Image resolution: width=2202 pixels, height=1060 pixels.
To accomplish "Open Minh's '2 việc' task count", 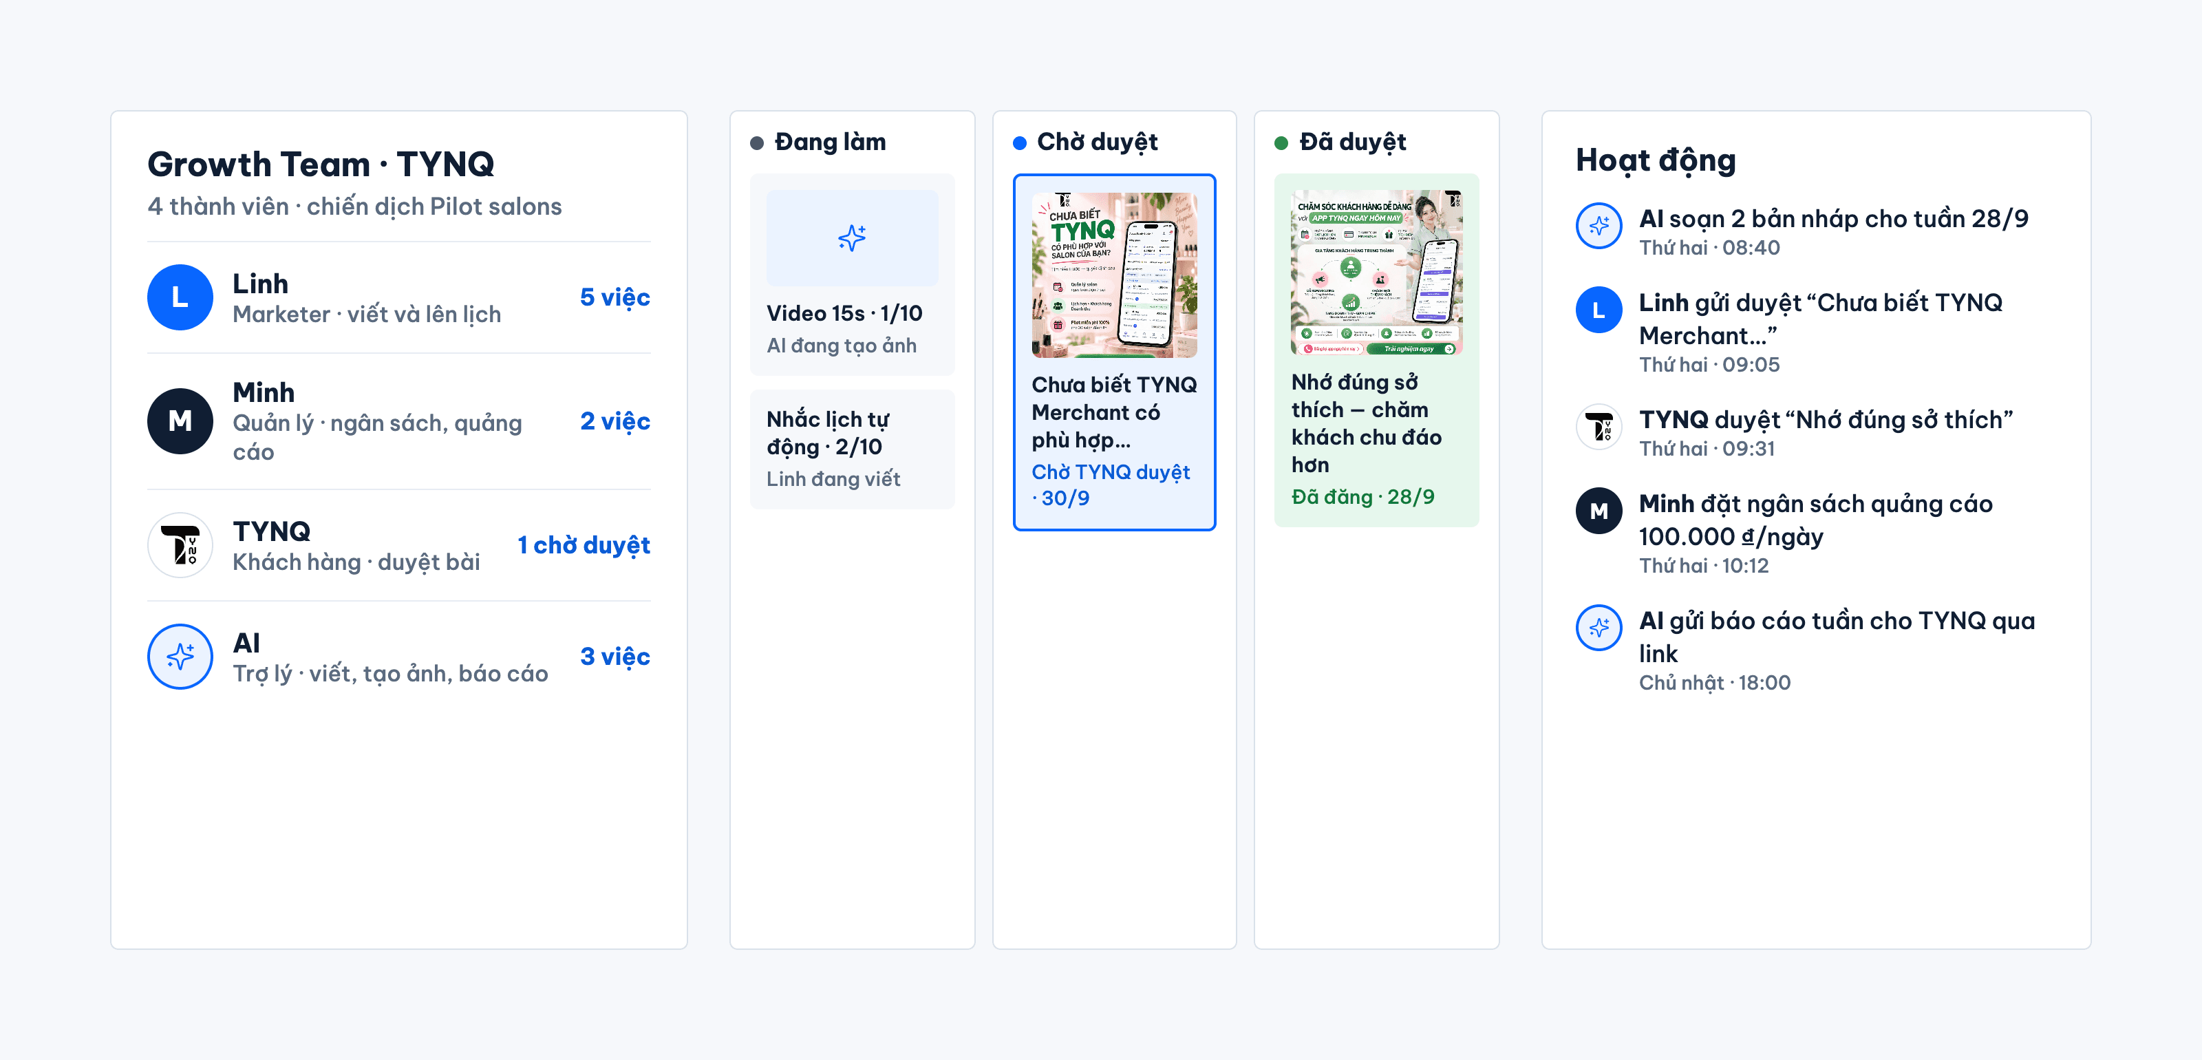I will pos(614,421).
